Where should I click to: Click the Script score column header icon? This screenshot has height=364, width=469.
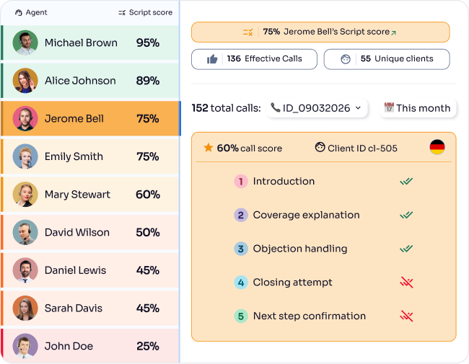point(122,12)
